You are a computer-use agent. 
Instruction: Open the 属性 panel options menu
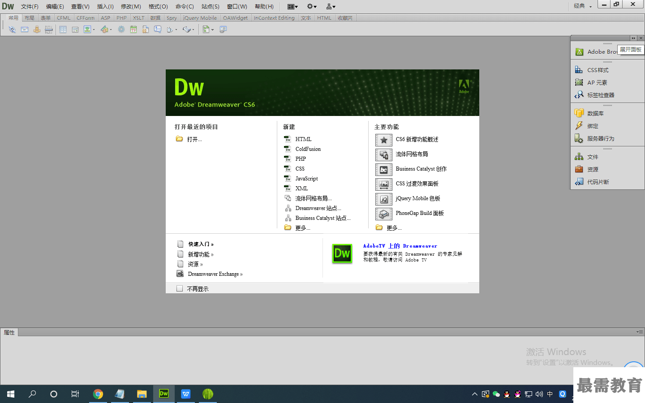pos(640,332)
